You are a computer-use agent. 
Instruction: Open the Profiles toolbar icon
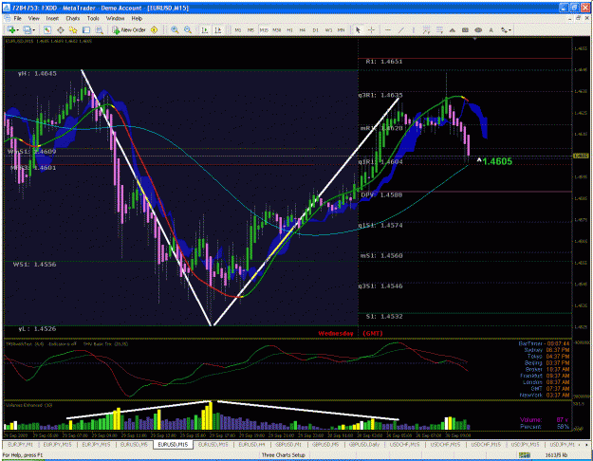[28, 29]
